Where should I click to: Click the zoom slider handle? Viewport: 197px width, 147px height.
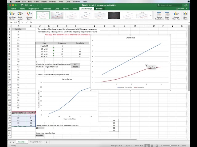click(x=170, y=146)
